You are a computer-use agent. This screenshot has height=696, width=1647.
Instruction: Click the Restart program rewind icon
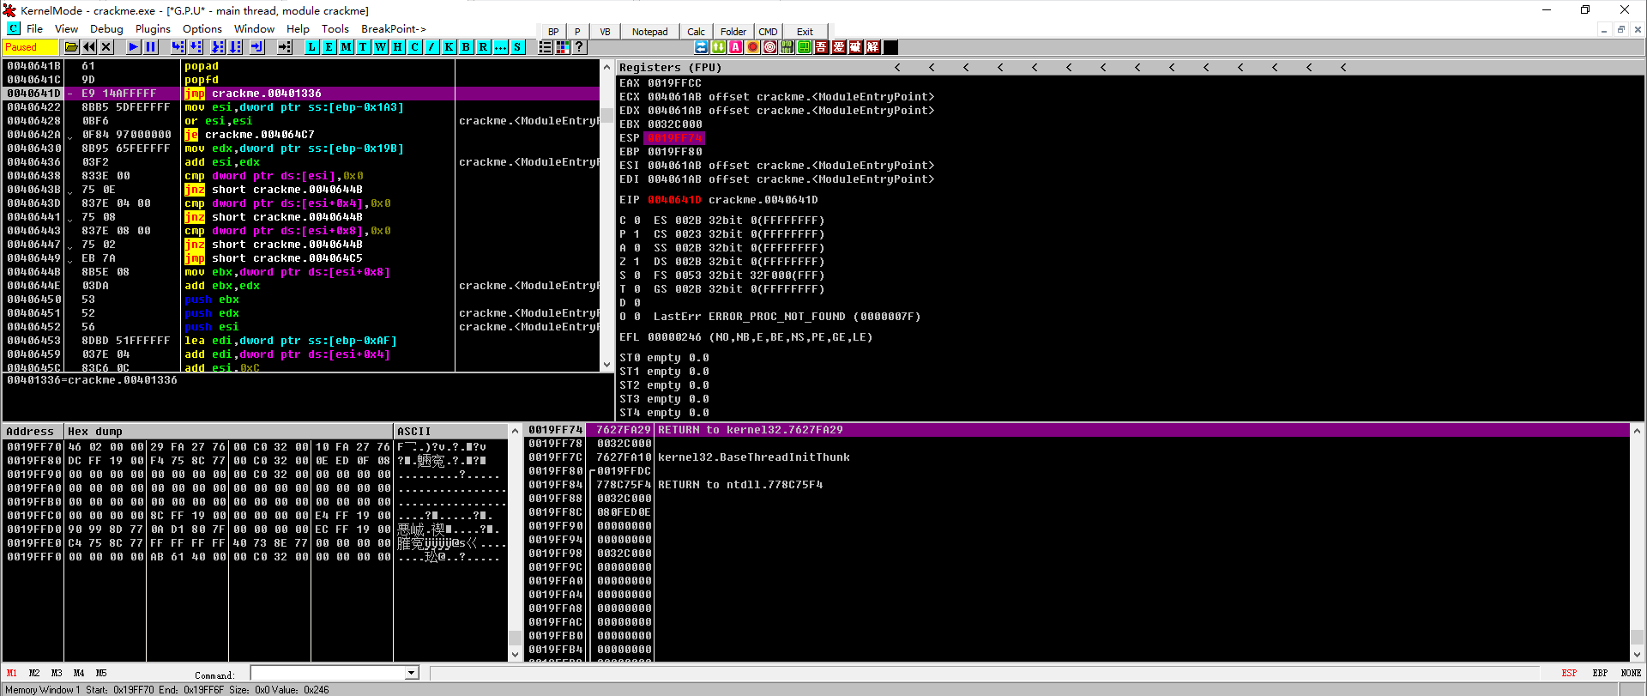(x=89, y=47)
